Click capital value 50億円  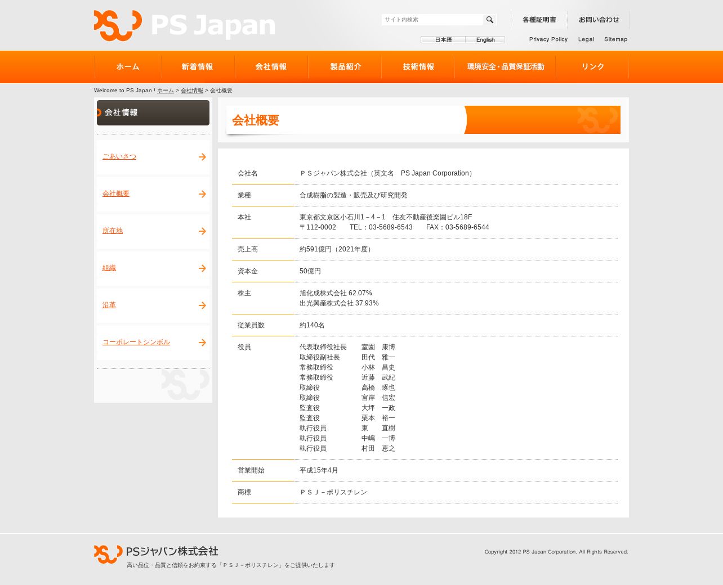click(310, 271)
